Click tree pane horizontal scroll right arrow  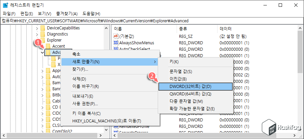(100, 135)
